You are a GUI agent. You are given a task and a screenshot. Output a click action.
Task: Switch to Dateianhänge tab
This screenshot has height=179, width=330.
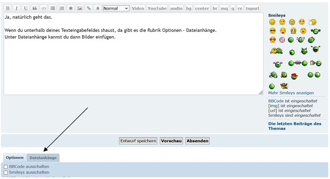(x=43, y=158)
